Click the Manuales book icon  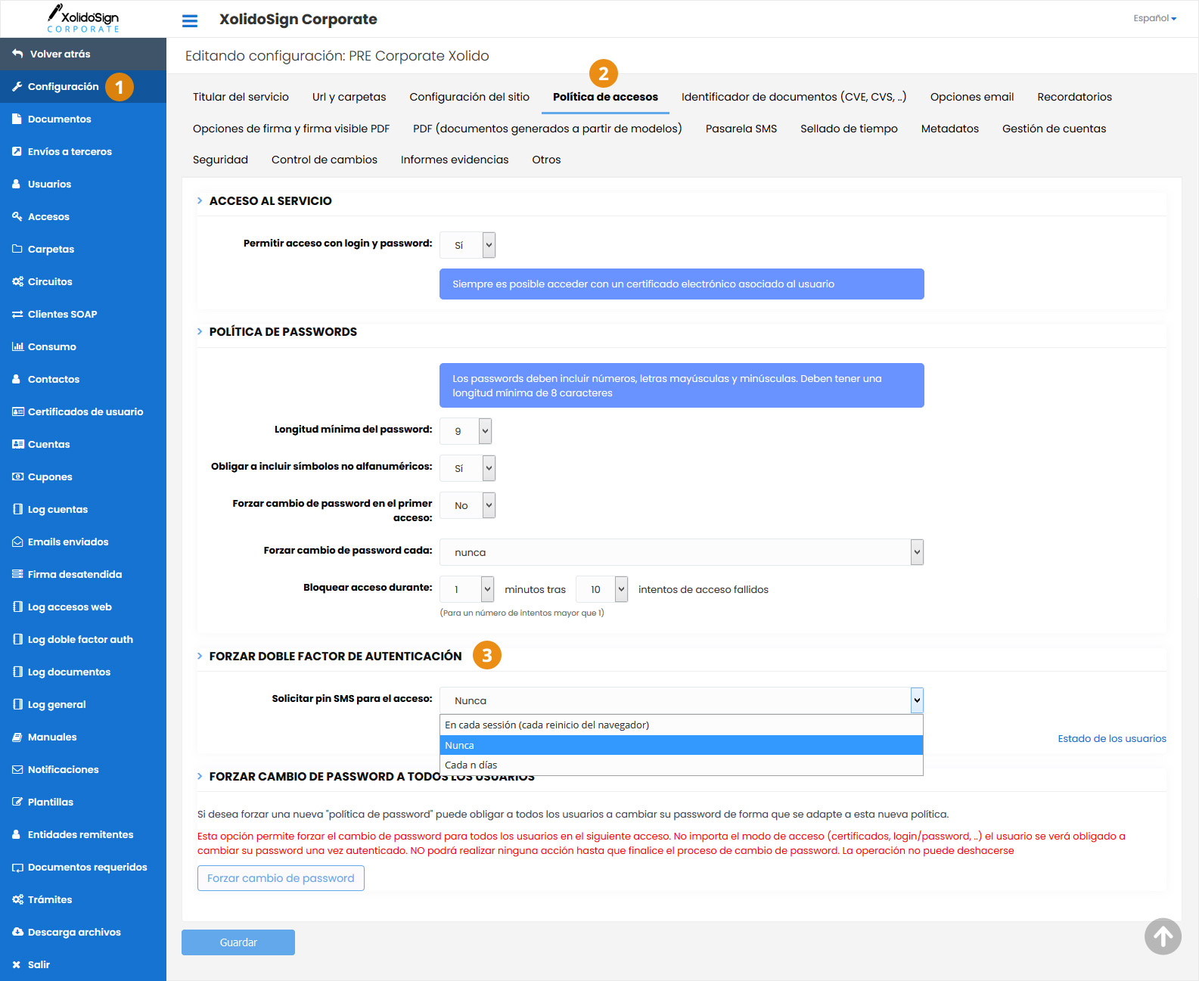pos(17,737)
